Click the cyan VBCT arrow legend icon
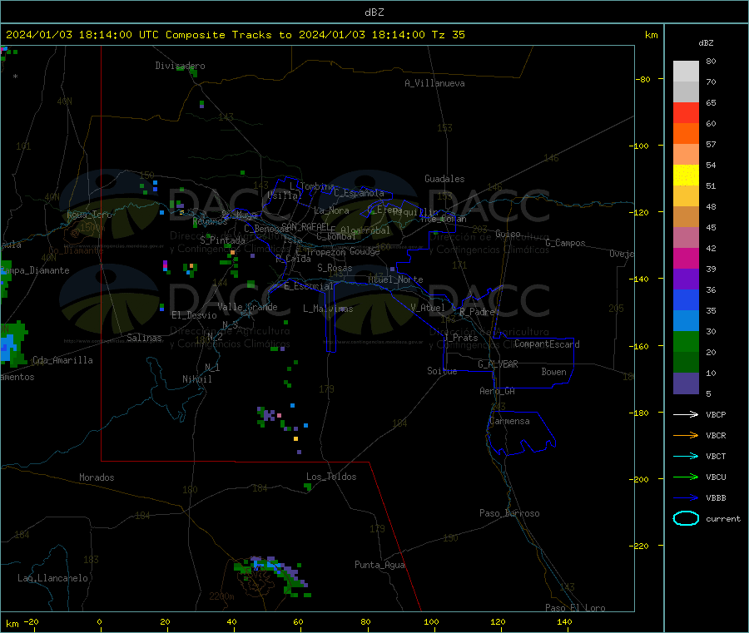Image resolution: width=749 pixels, height=633 pixels. [686, 456]
